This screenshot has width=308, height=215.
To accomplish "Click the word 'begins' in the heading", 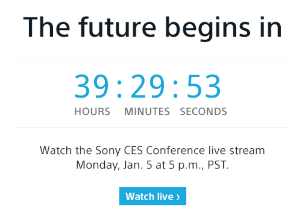I will pos(208,29).
